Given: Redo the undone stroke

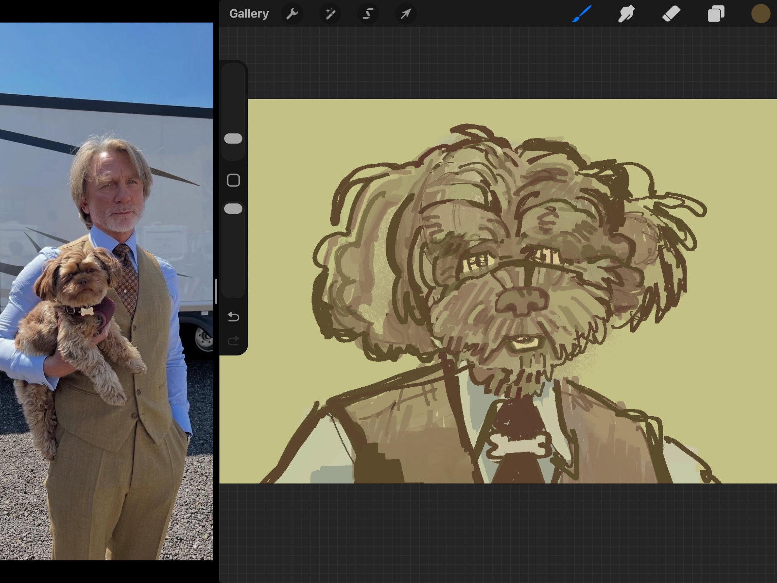Looking at the screenshot, I should pos(233,341).
